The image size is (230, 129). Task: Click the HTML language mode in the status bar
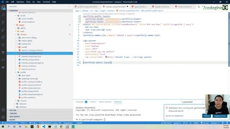[196, 123]
